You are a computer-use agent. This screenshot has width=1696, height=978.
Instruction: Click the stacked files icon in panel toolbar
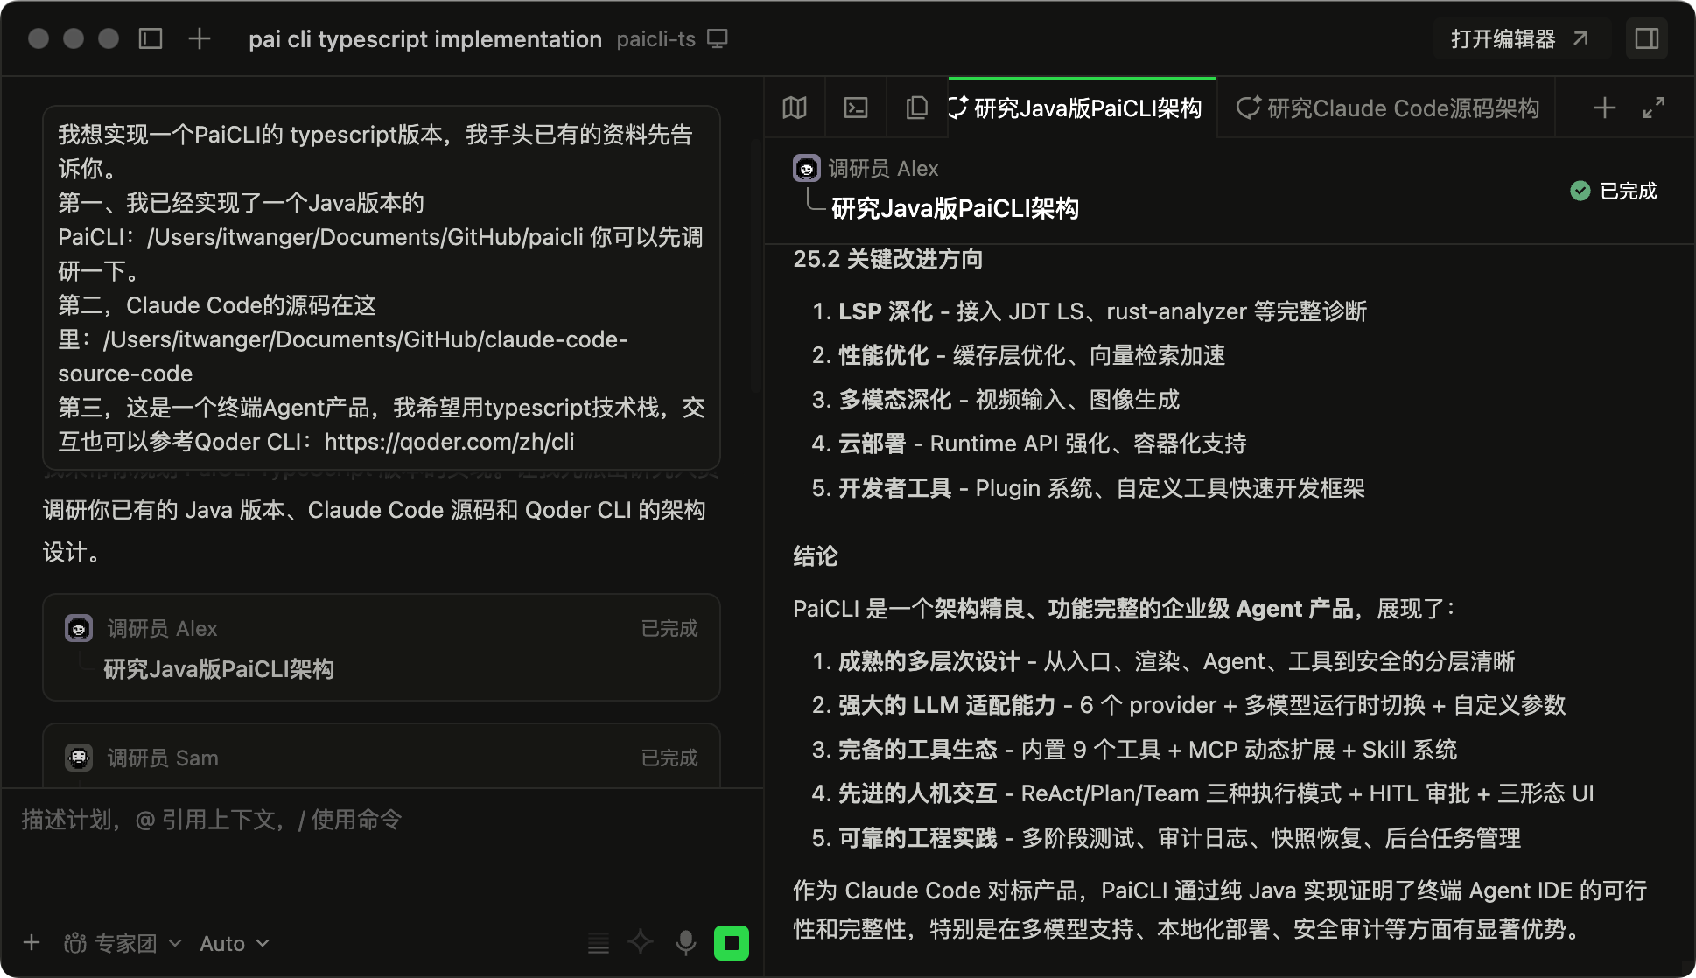click(917, 108)
